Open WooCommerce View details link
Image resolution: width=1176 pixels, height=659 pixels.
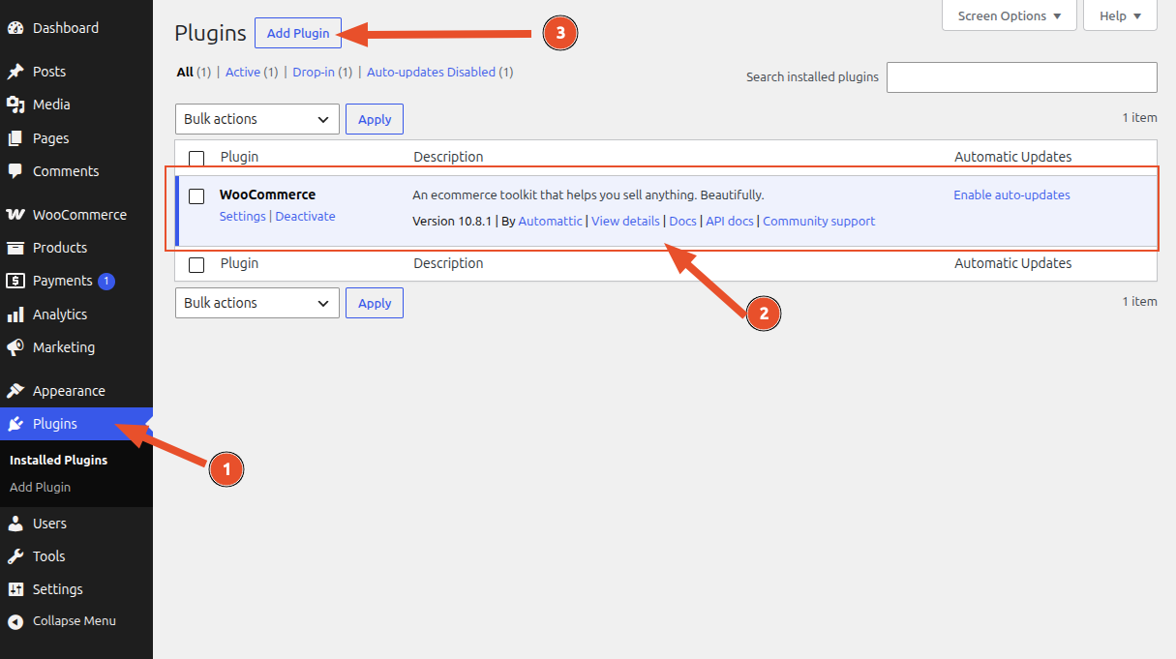[x=625, y=221]
